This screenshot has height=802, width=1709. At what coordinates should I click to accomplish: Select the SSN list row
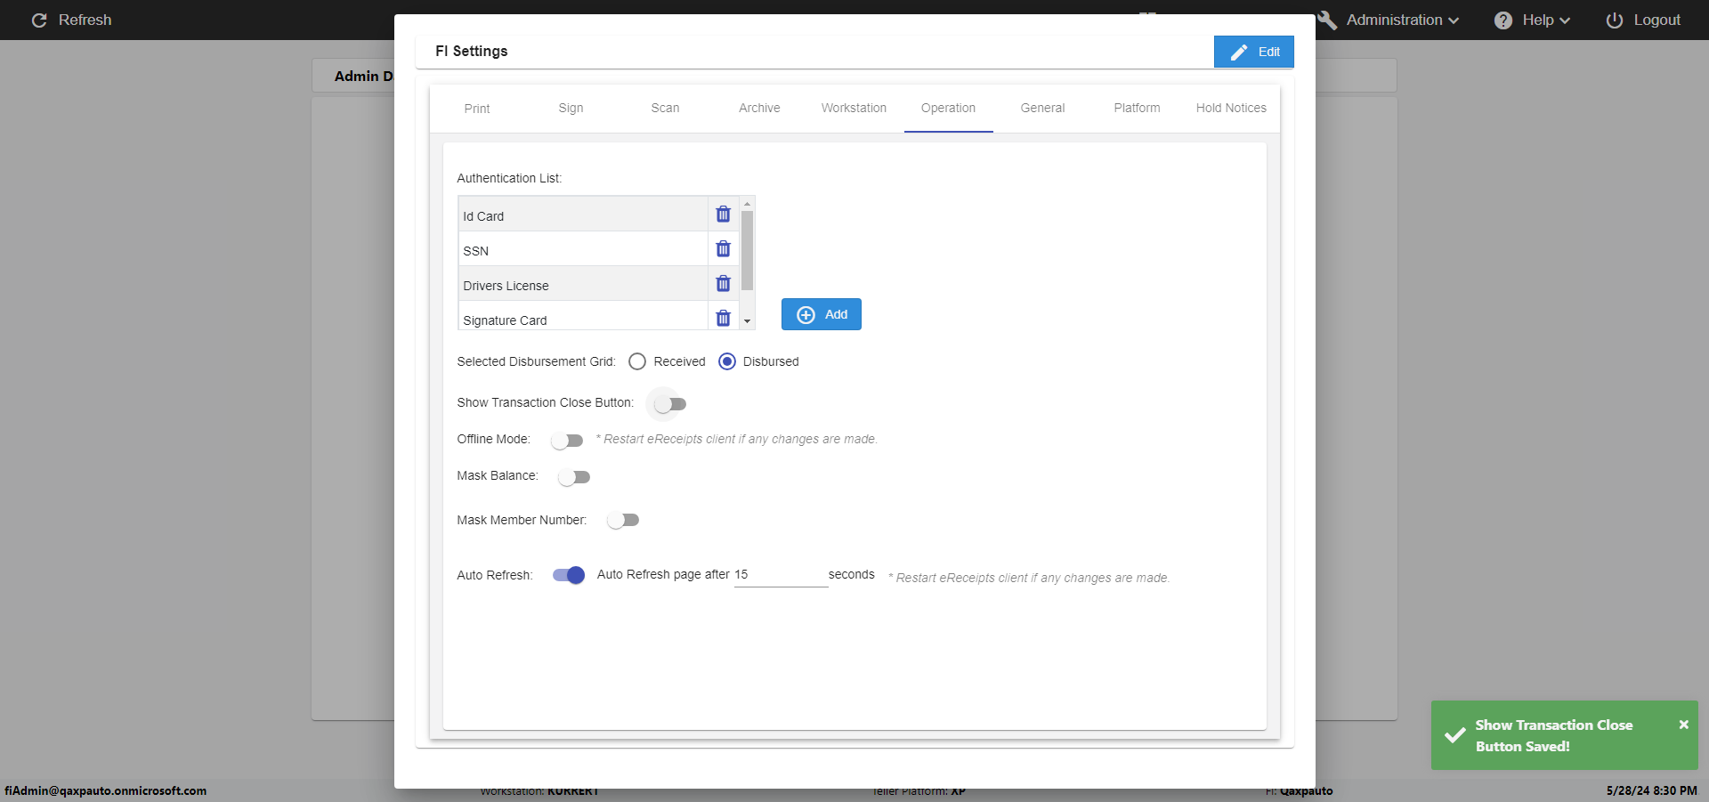(x=583, y=249)
